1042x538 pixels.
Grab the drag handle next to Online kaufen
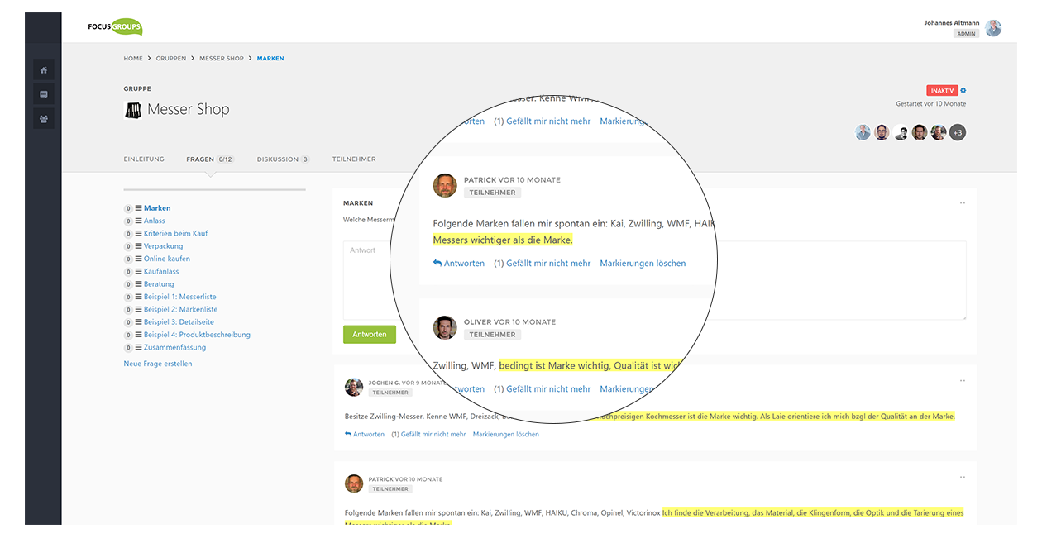click(139, 259)
